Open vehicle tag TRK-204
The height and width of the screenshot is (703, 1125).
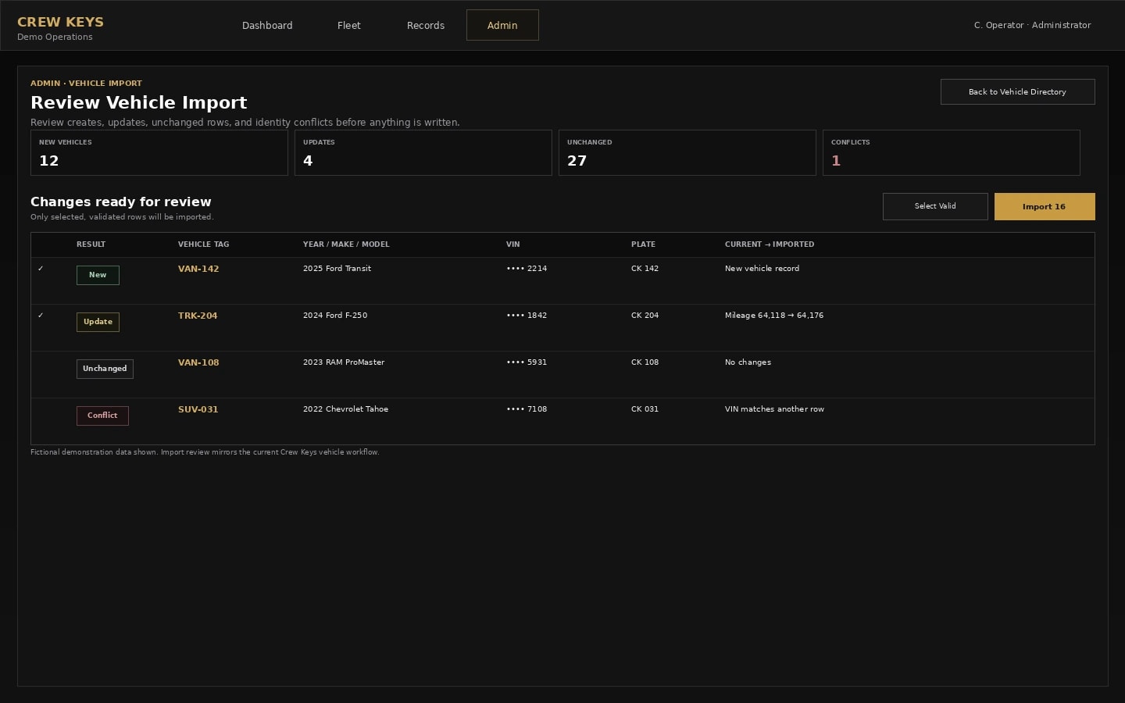click(198, 316)
